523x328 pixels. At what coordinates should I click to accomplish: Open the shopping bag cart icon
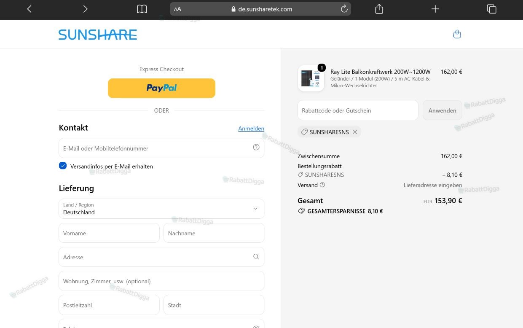(x=457, y=34)
